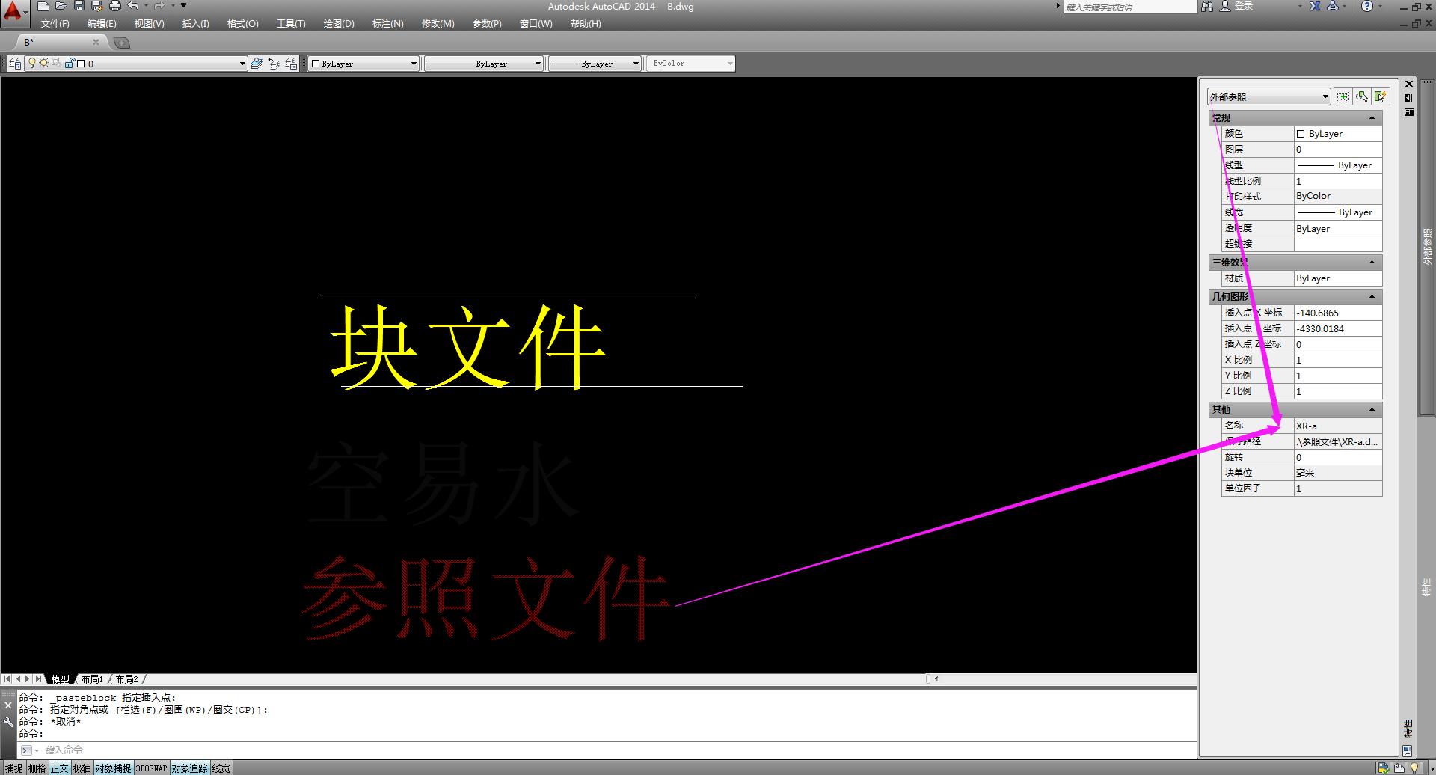Image resolution: width=1436 pixels, height=775 pixels.
Task: Plot the drawing with the printer icon
Action: pyautogui.click(x=114, y=6)
